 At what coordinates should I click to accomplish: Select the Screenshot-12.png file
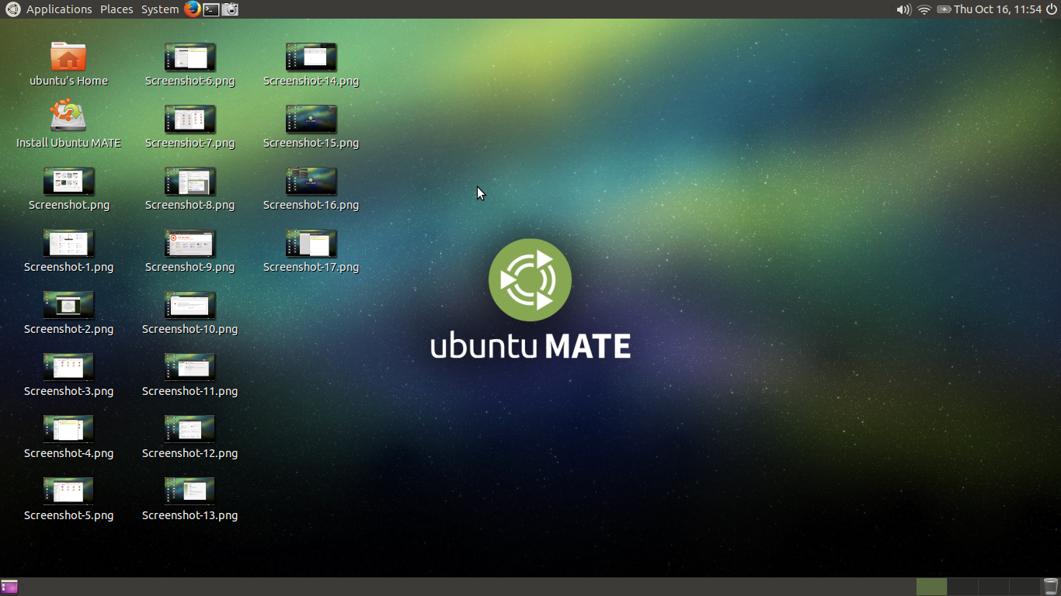coord(190,438)
